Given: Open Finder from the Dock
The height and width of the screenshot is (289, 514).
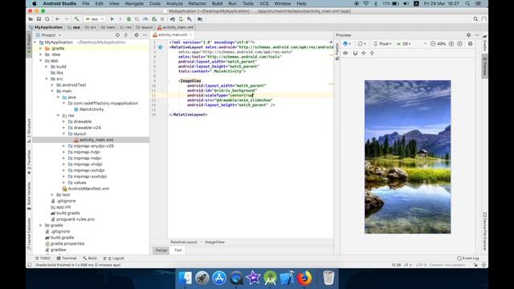Looking at the screenshot, I should 186,279.
